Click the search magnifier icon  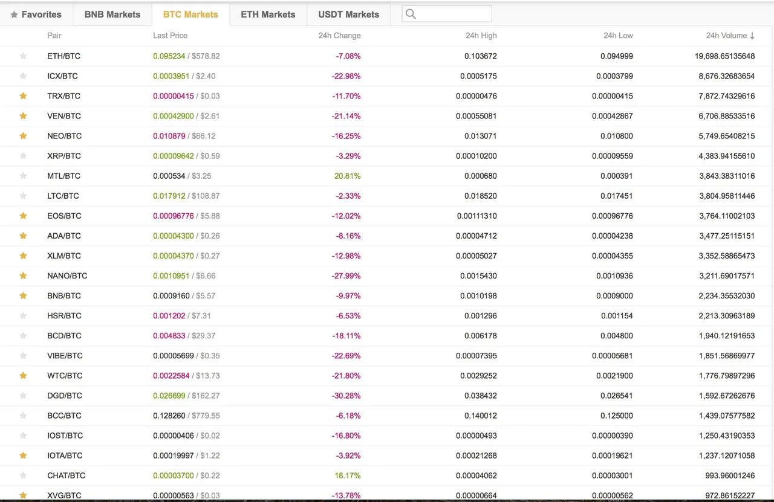click(411, 14)
